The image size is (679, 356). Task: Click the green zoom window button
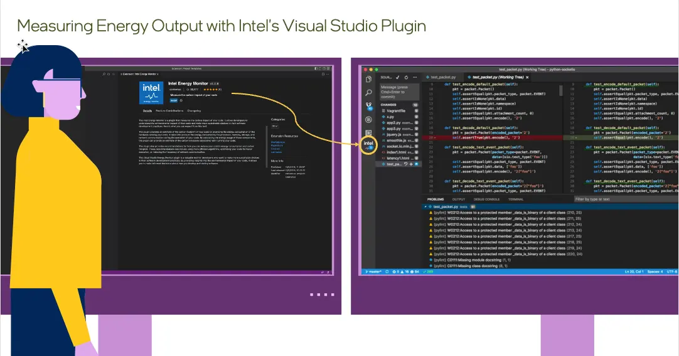point(377,69)
